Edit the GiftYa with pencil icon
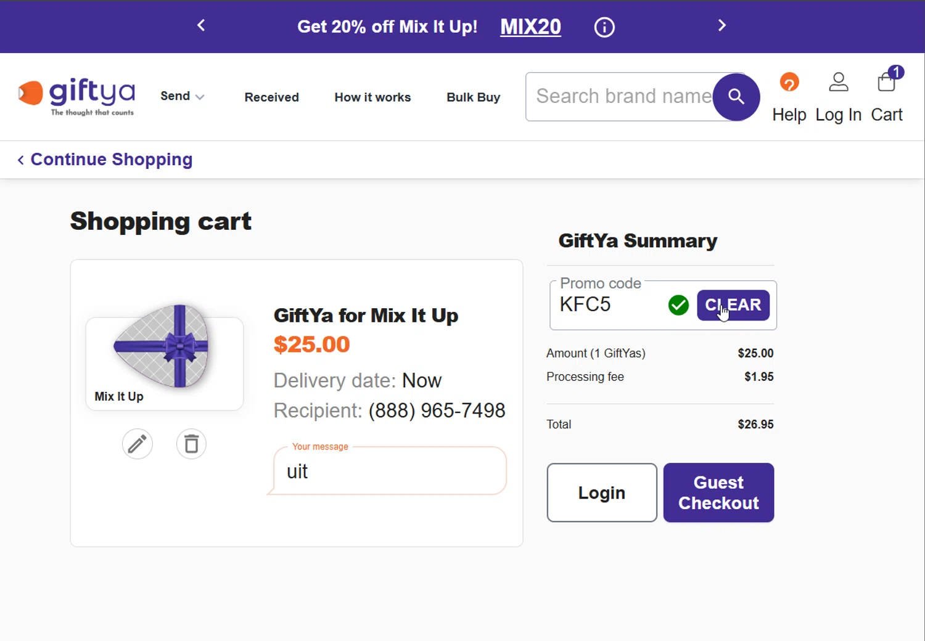The width and height of the screenshot is (925, 641). pyautogui.click(x=137, y=444)
